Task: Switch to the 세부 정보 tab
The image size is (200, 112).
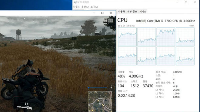Action: [132, 11]
